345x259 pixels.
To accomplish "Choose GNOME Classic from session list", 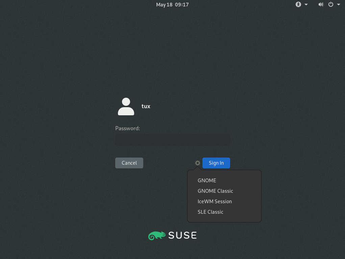I will point(215,191).
